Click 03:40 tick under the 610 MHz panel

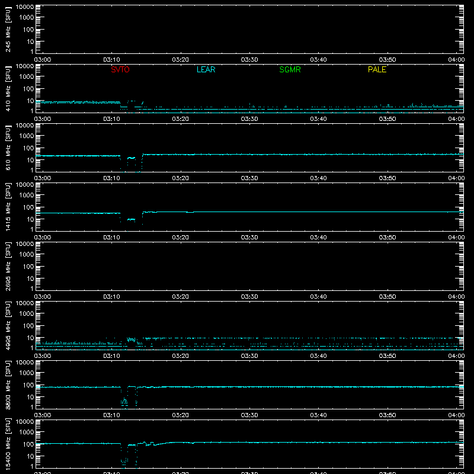318,178
